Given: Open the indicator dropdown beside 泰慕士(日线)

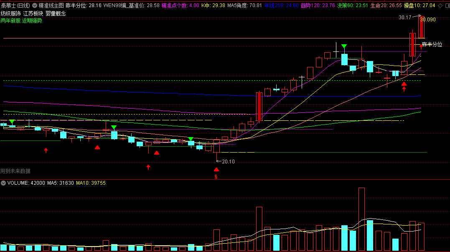Looking at the screenshot, I should [x=34, y=5].
